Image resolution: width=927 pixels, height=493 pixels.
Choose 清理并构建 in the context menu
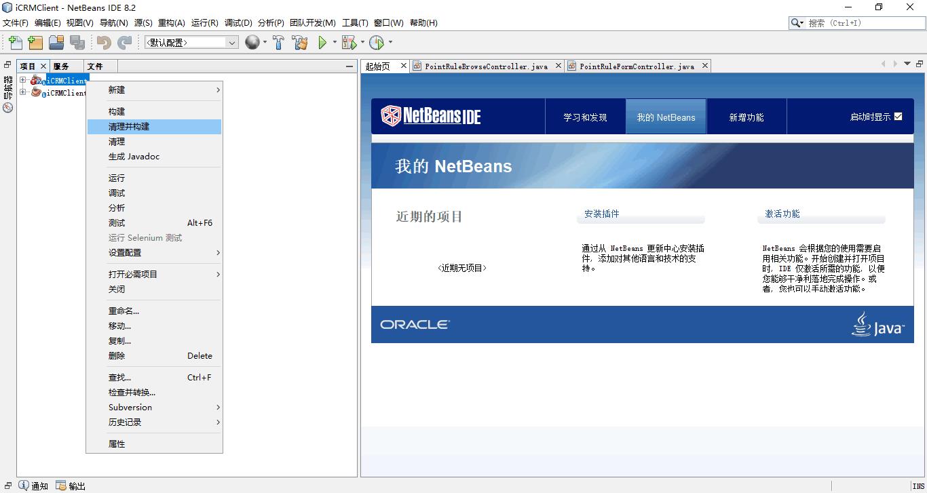point(154,127)
